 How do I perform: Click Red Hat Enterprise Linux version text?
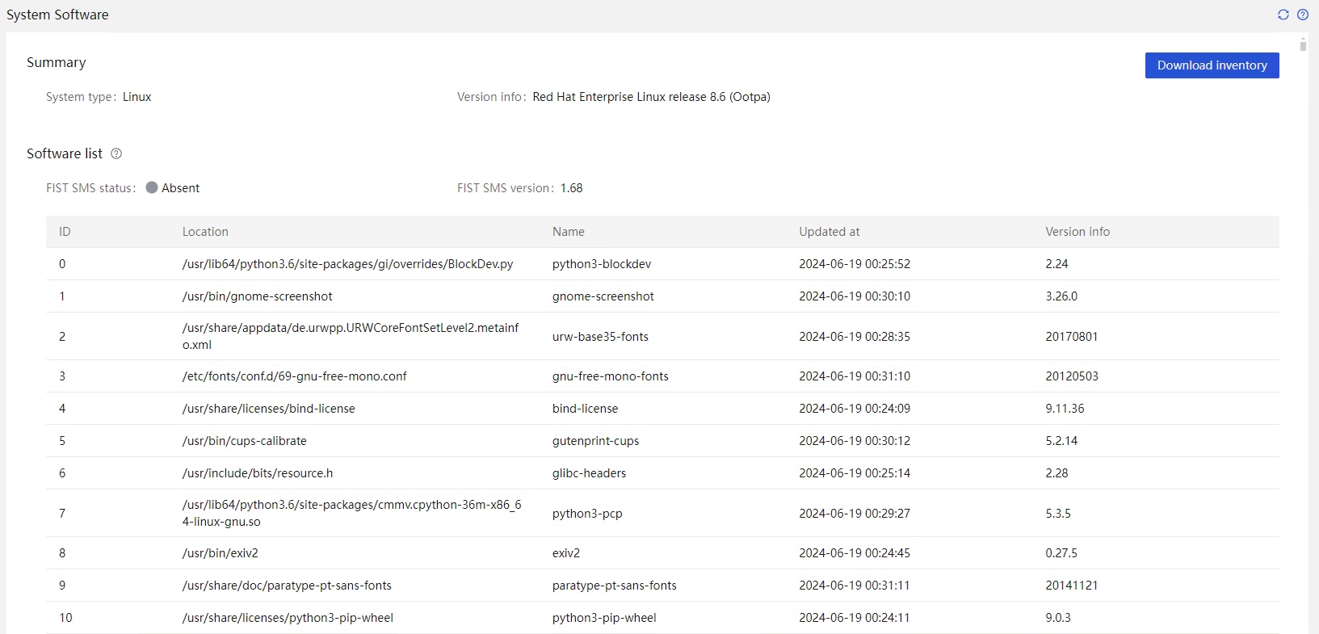tap(651, 97)
